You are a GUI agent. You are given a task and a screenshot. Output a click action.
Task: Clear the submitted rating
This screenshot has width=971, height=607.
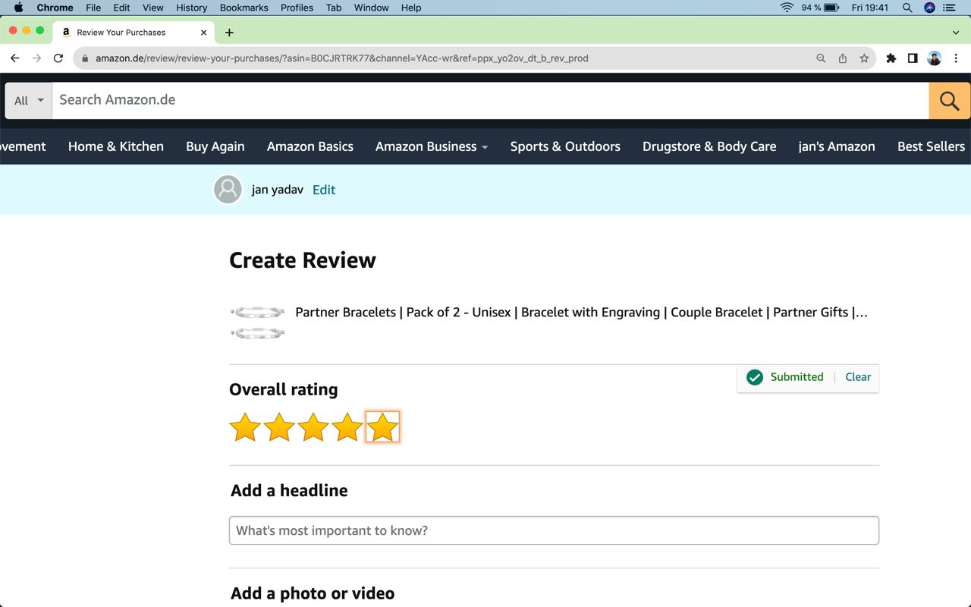coord(858,377)
